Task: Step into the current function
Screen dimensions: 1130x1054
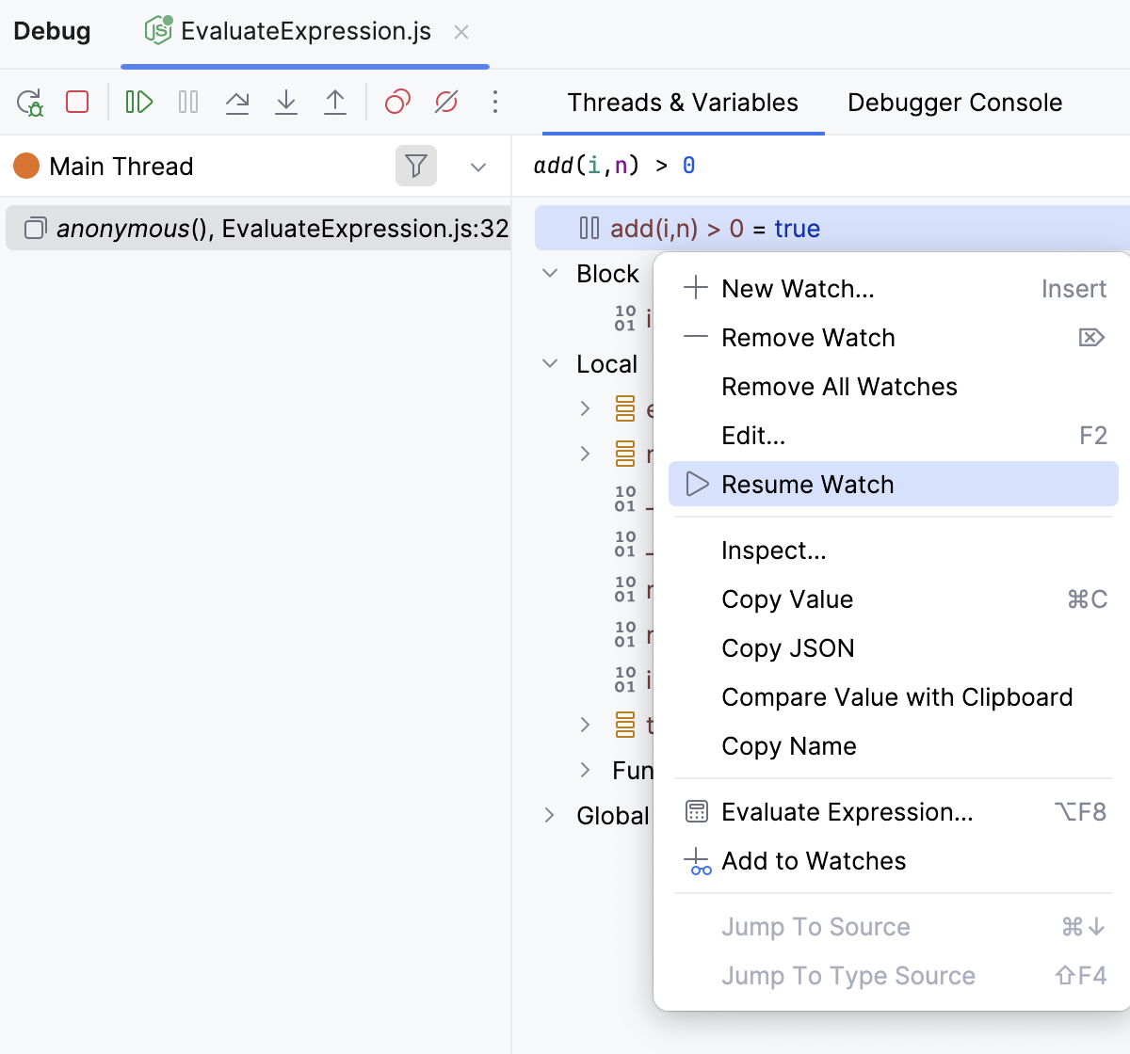Action: pos(286,102)
